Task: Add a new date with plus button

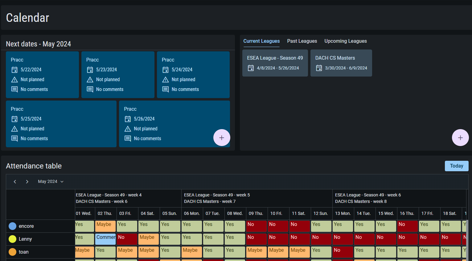Action: (x=222, y=138)
